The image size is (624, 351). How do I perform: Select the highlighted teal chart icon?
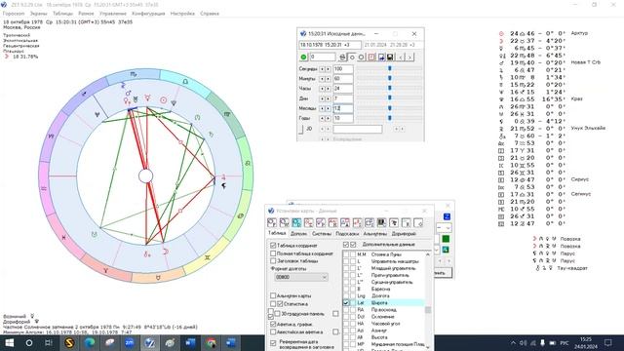click(296, 222)
